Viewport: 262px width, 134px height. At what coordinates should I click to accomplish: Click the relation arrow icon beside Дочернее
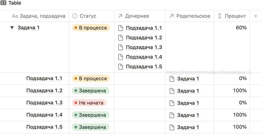(120, 16)
